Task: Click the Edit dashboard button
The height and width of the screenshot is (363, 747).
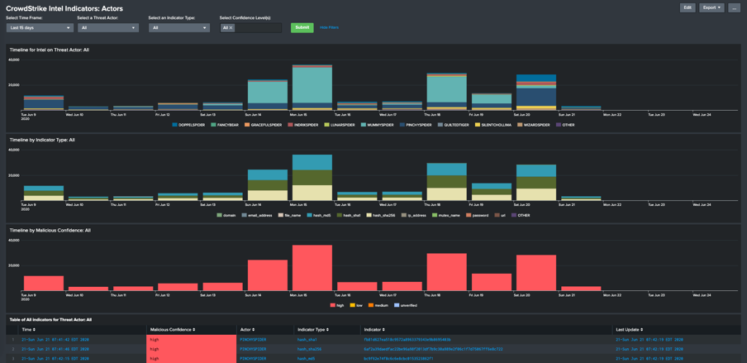Action: point(688,7)
